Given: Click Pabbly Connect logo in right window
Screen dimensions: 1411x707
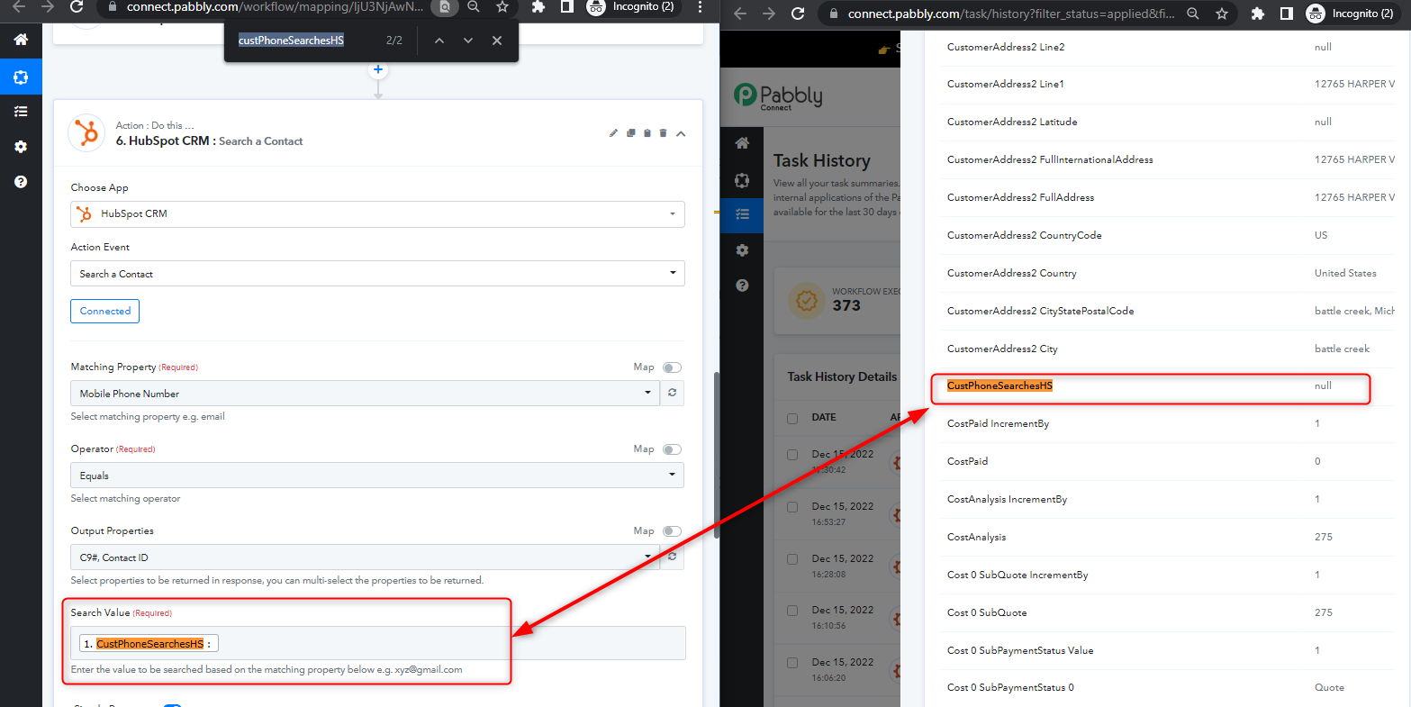Looking at the screenshot, I should pos(778,95).
